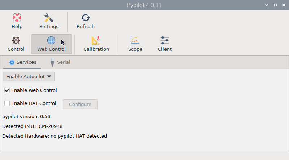This screenshot has height=160, width=289.
Task: Click the Pypilot 4.0.11 title bar
Action: (144, 5)
